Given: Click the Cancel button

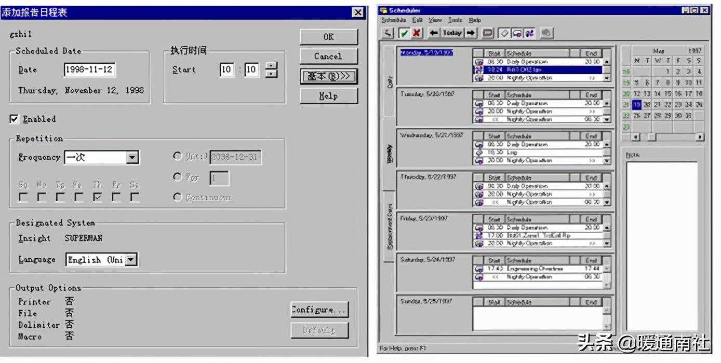Looking at the screenshot, I should pos(328,57).
